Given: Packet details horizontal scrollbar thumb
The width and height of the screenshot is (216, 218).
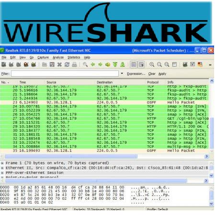Looking at the screenshot, I should tap(96, 181).
